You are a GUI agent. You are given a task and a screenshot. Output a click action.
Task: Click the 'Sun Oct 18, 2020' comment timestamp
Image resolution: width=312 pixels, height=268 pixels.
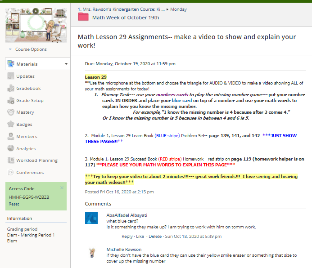[193, 237]
